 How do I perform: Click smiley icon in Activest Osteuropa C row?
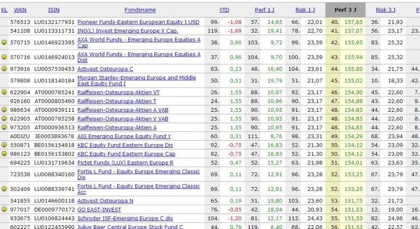click(x=4, y=69)
